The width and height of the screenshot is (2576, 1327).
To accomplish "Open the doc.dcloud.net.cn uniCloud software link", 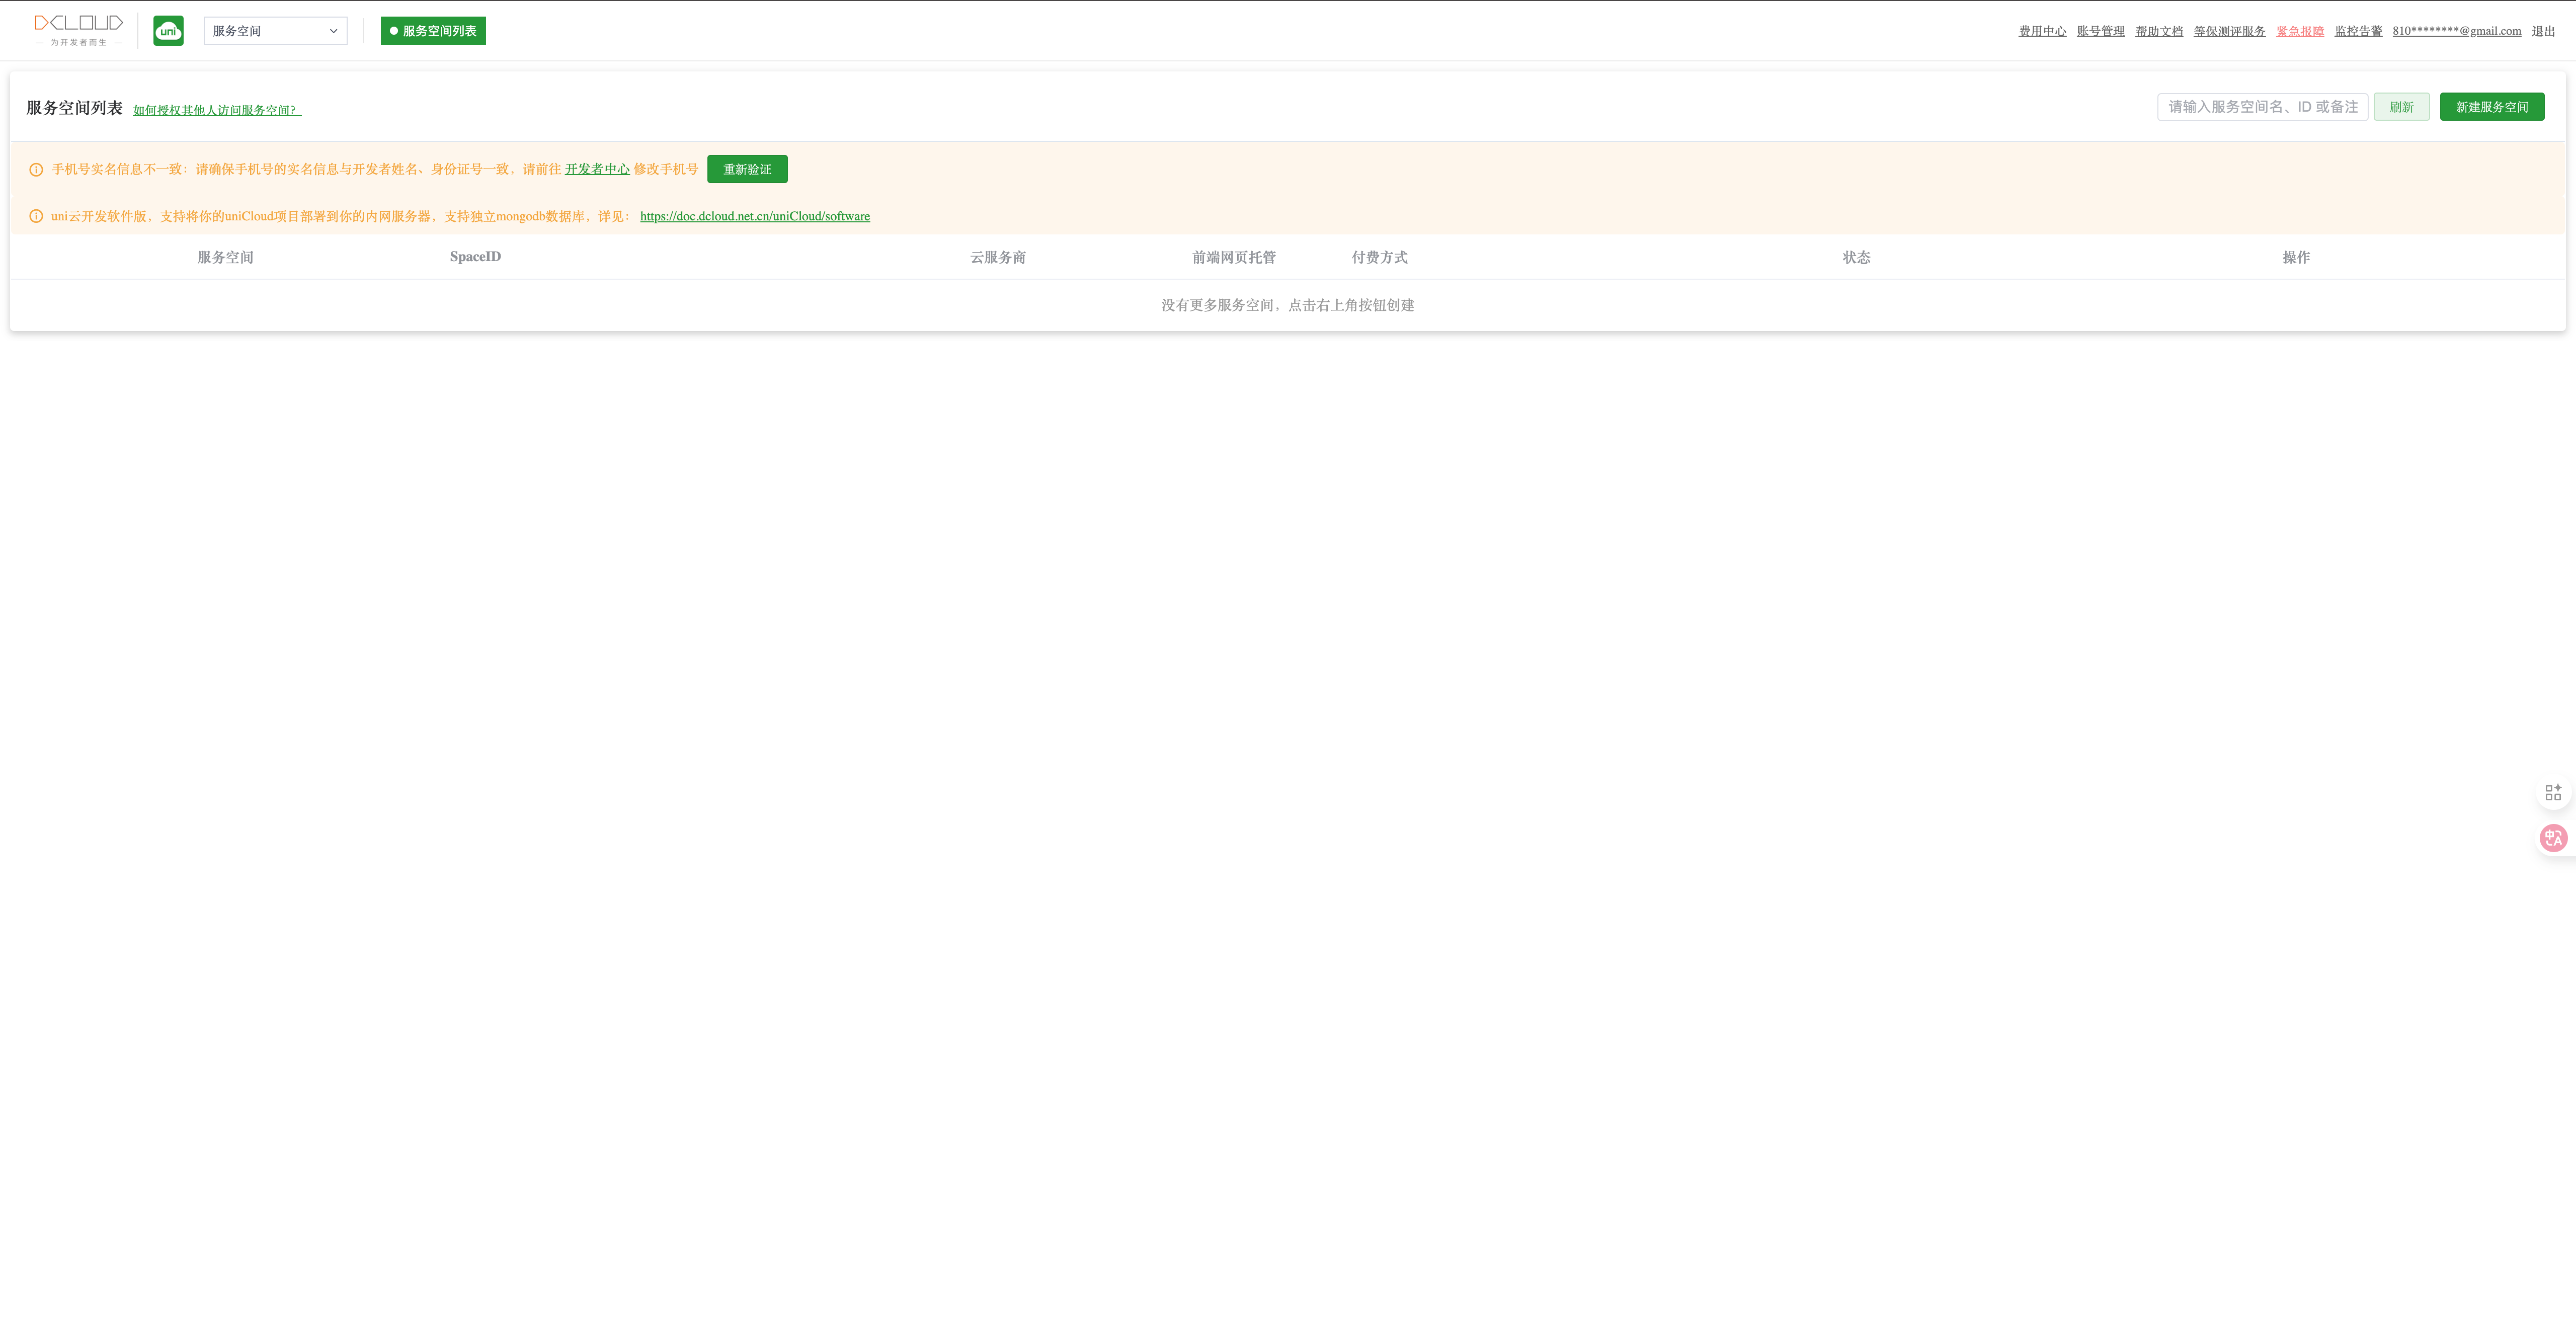I will [754, 216].
